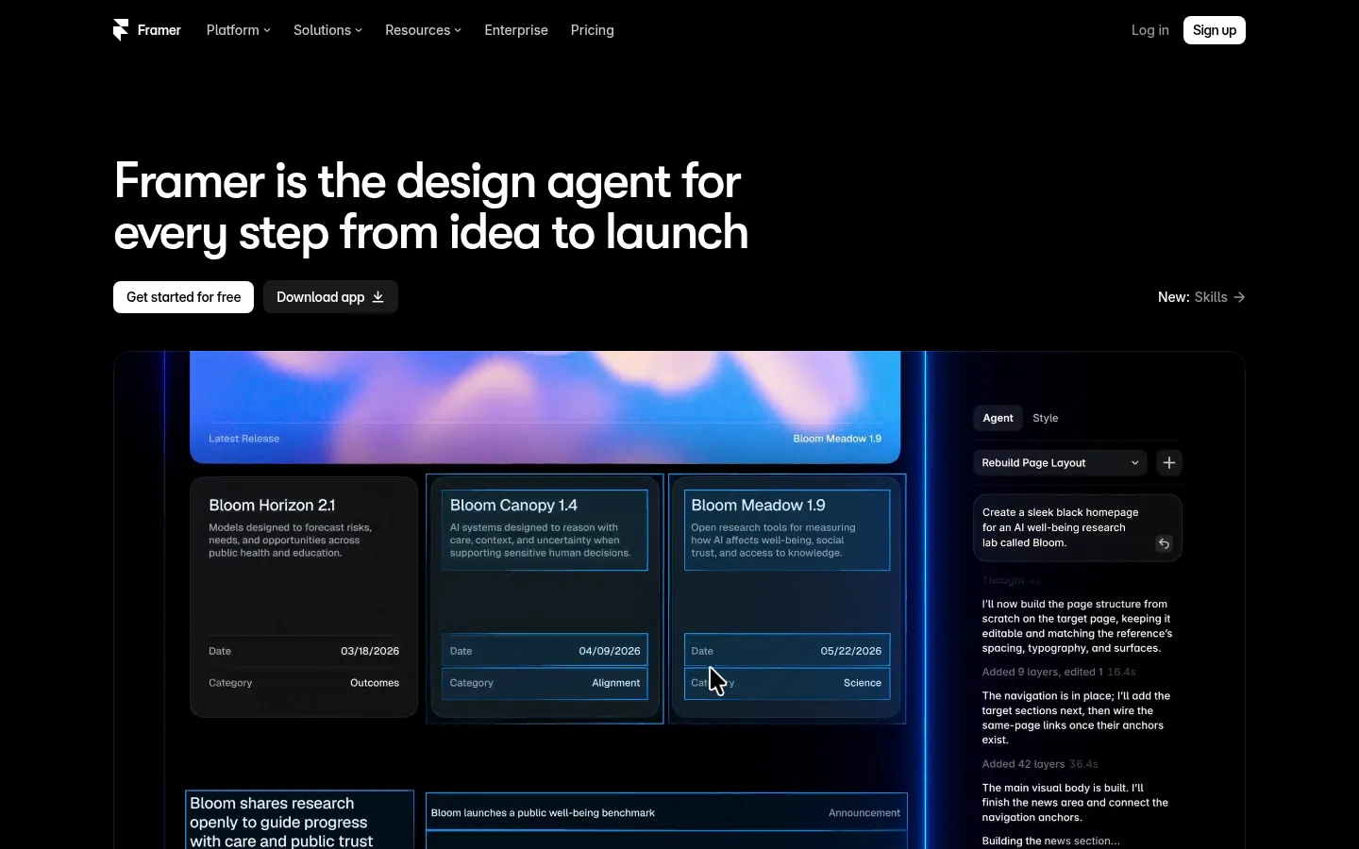Select the Bloom Canopy 1.4 card title
The height and width of the screenshot is (849, 1359).
513,506
